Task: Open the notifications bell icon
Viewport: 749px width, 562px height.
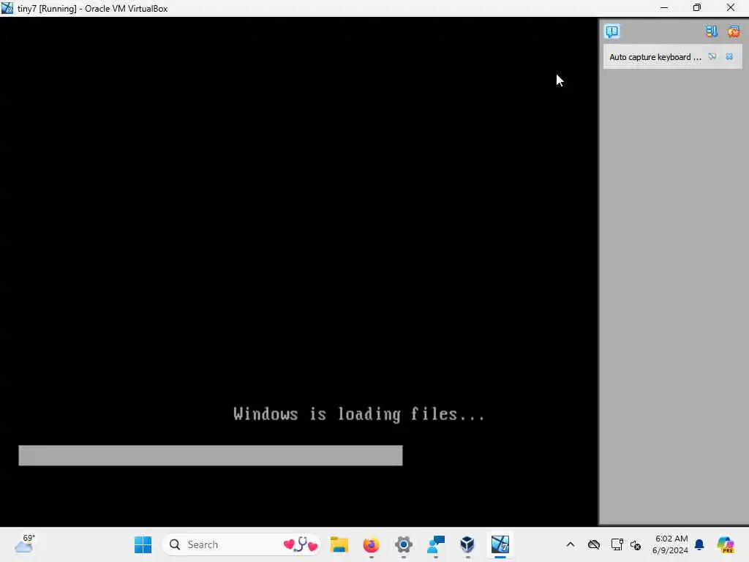Action: (699, 544)
